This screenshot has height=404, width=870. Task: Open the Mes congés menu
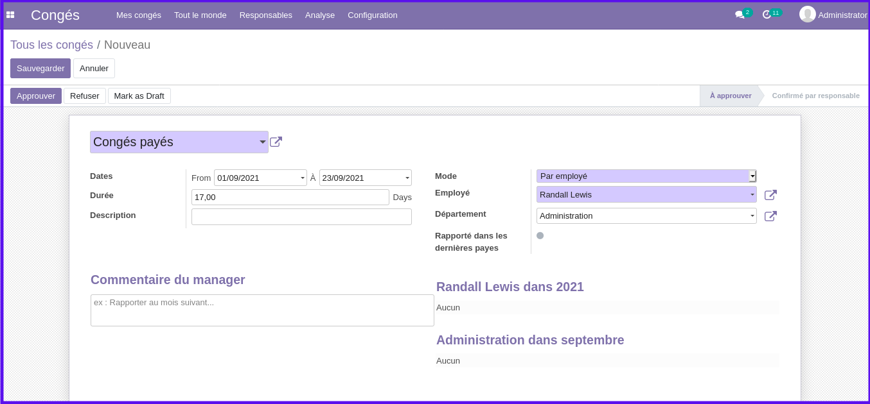click(139, 15)
